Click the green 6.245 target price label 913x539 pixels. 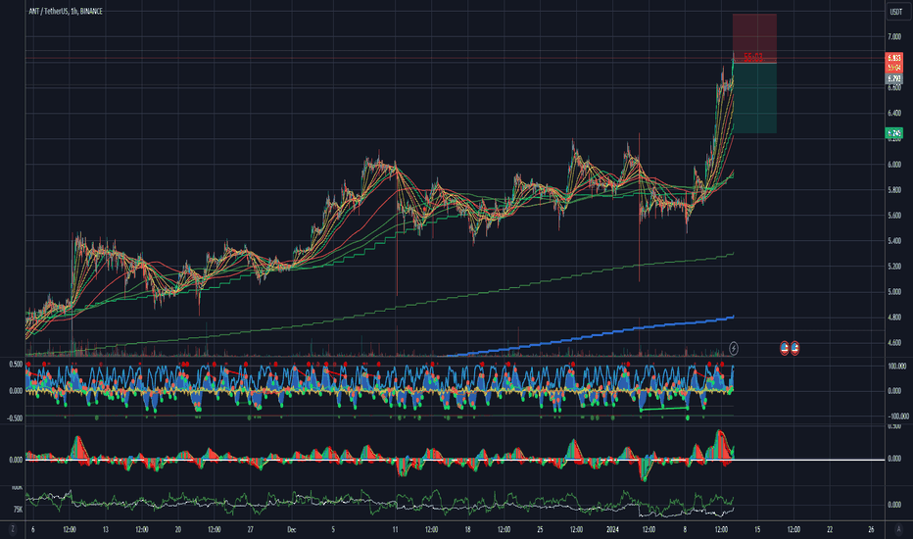pyautogui.click(x=893, y=133)
